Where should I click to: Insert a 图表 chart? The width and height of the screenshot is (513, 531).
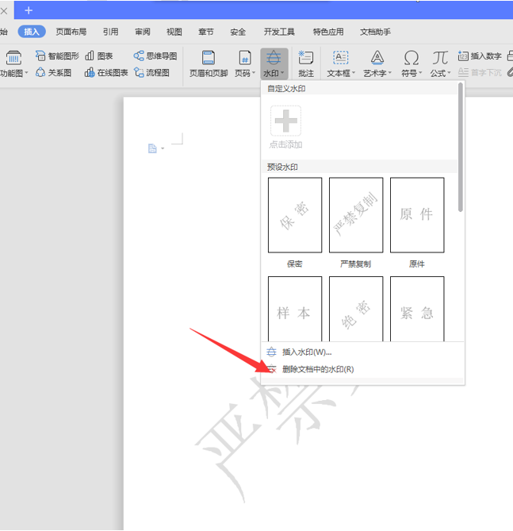(98, 56)
